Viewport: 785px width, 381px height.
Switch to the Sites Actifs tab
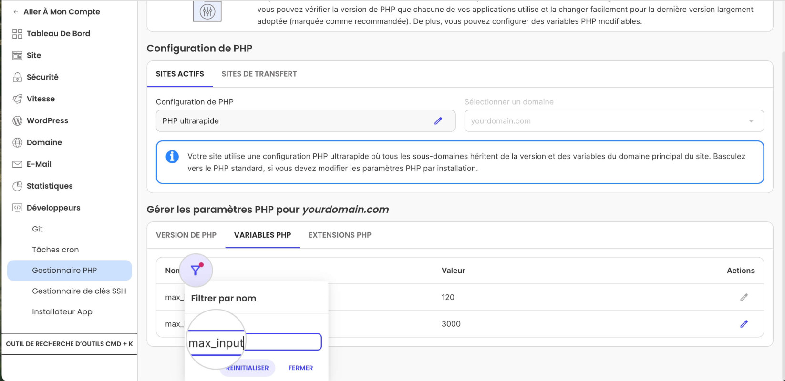(180, 74)
